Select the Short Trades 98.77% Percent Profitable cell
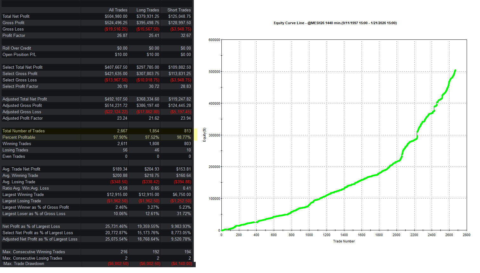 point(184,137)
